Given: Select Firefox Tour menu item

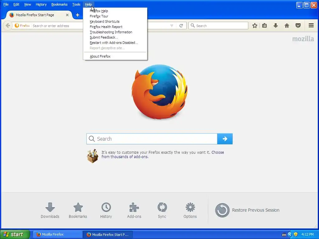Looking at the screenshot, I should [x=115, y=16].
